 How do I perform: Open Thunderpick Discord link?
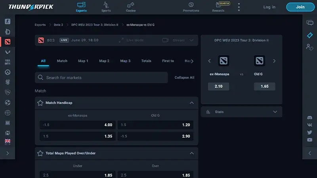click(309, 117)
